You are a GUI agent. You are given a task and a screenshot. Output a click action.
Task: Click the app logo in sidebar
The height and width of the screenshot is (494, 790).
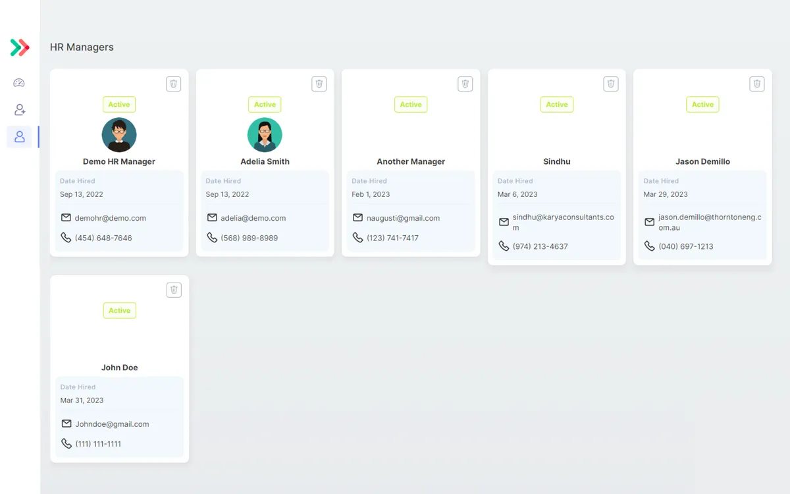20,47
